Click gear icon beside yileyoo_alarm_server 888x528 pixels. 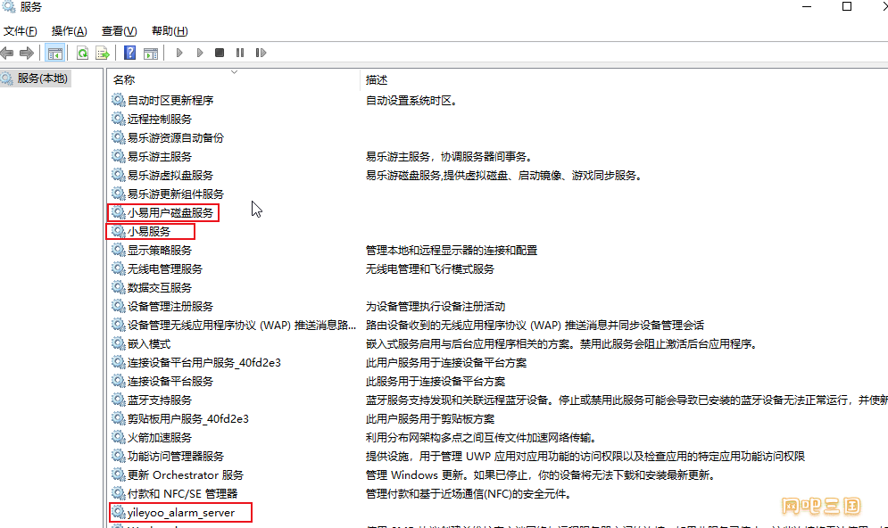(118, 512)
